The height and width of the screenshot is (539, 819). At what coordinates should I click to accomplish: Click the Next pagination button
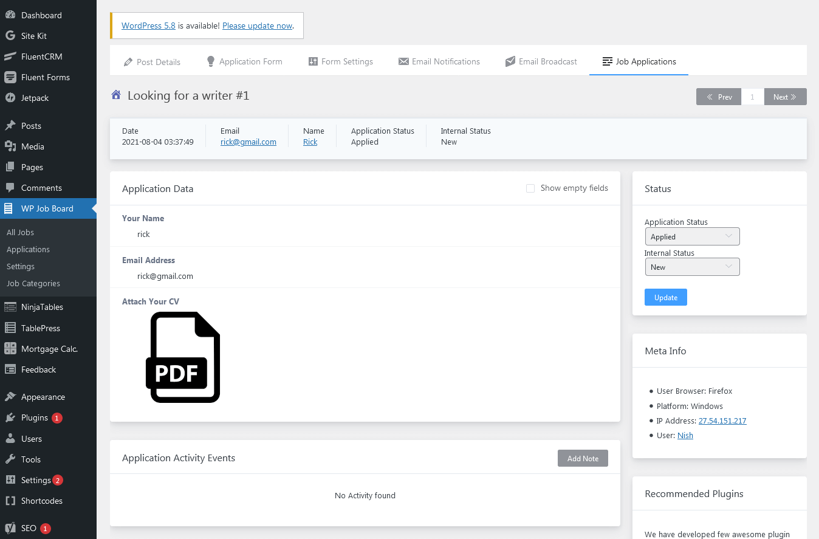pos(785,97)
